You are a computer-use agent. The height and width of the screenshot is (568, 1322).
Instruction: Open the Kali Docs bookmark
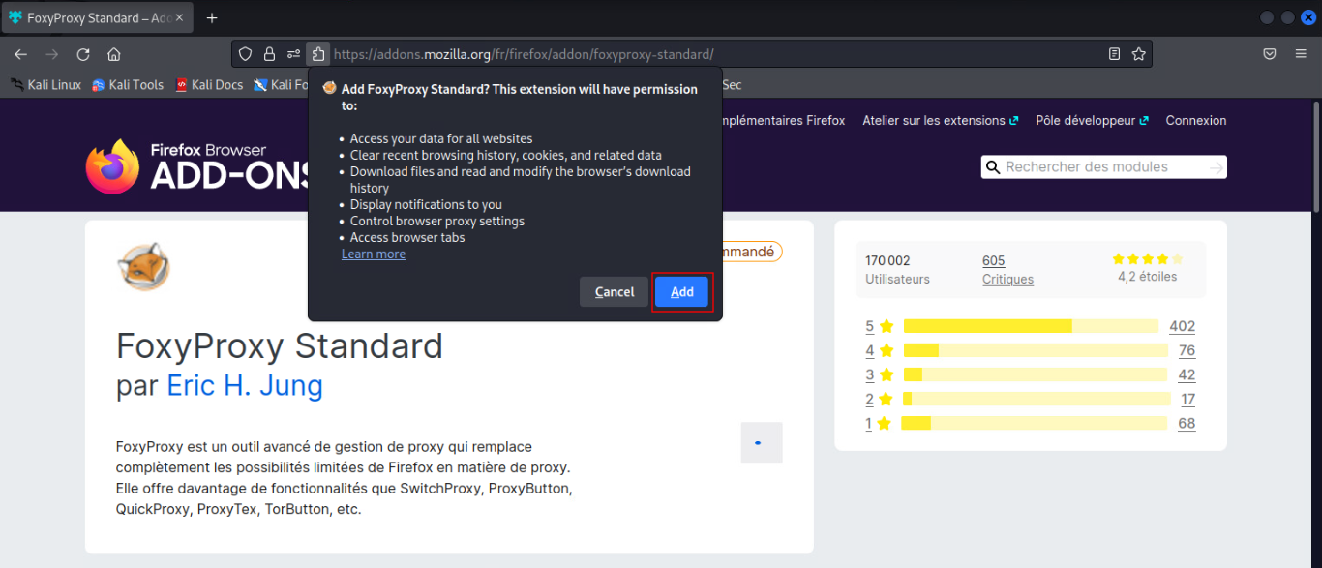coord(209,85)
